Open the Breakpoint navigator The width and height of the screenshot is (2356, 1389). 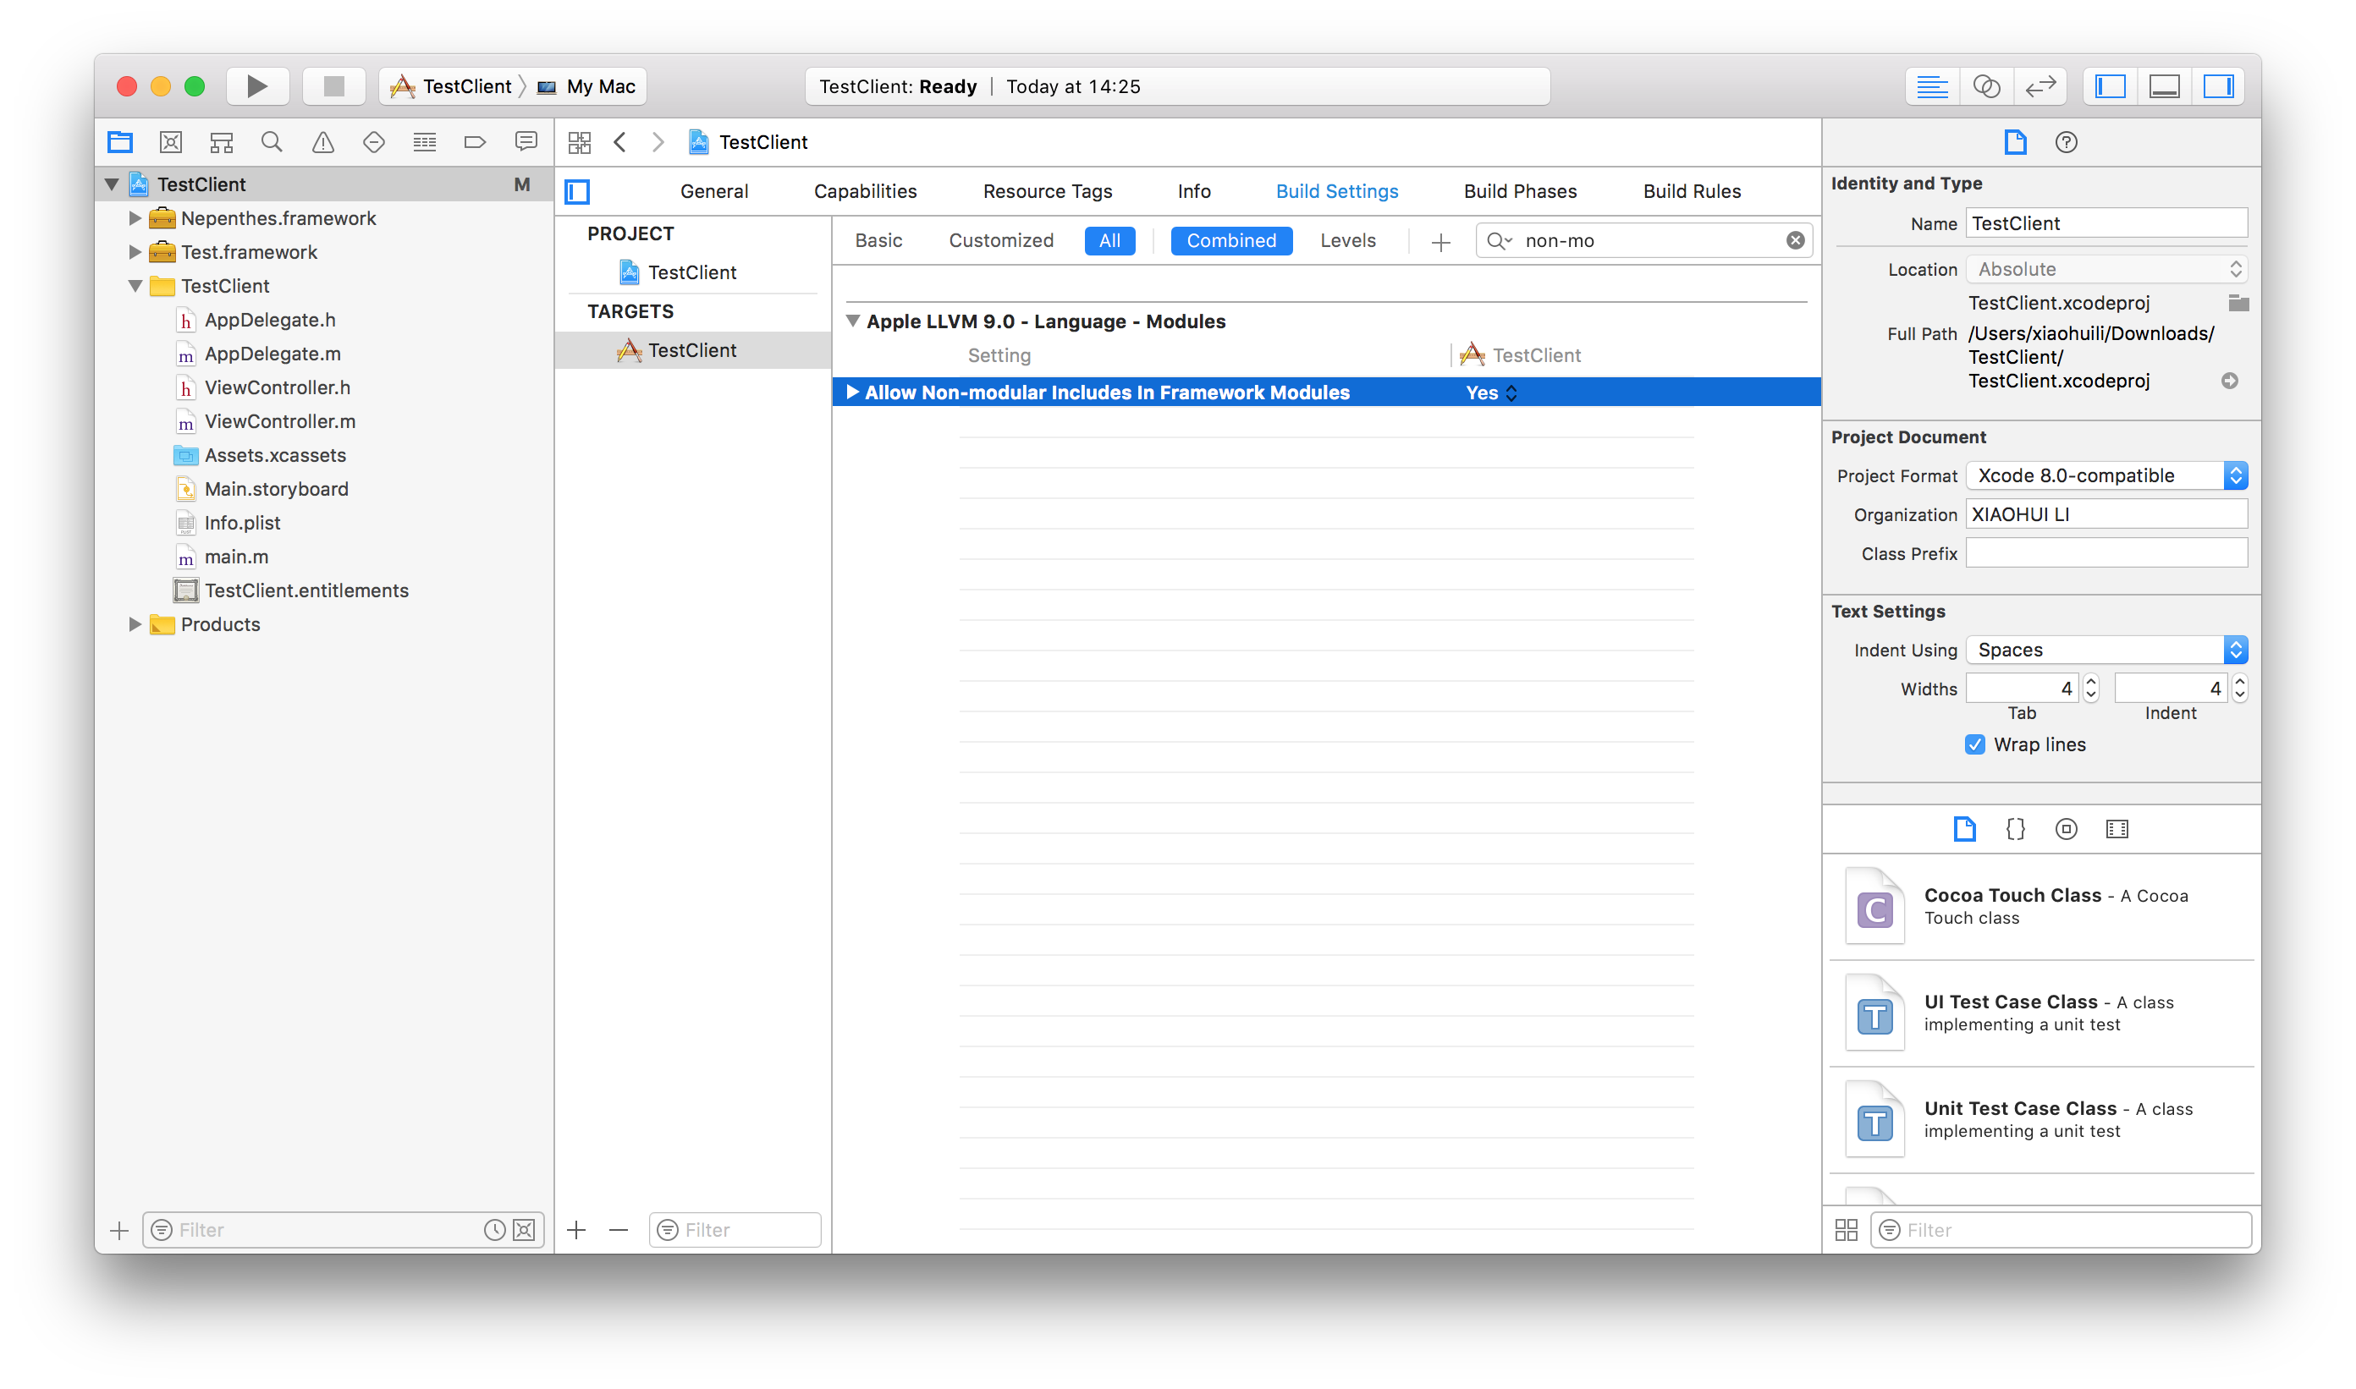pos(475,142)
